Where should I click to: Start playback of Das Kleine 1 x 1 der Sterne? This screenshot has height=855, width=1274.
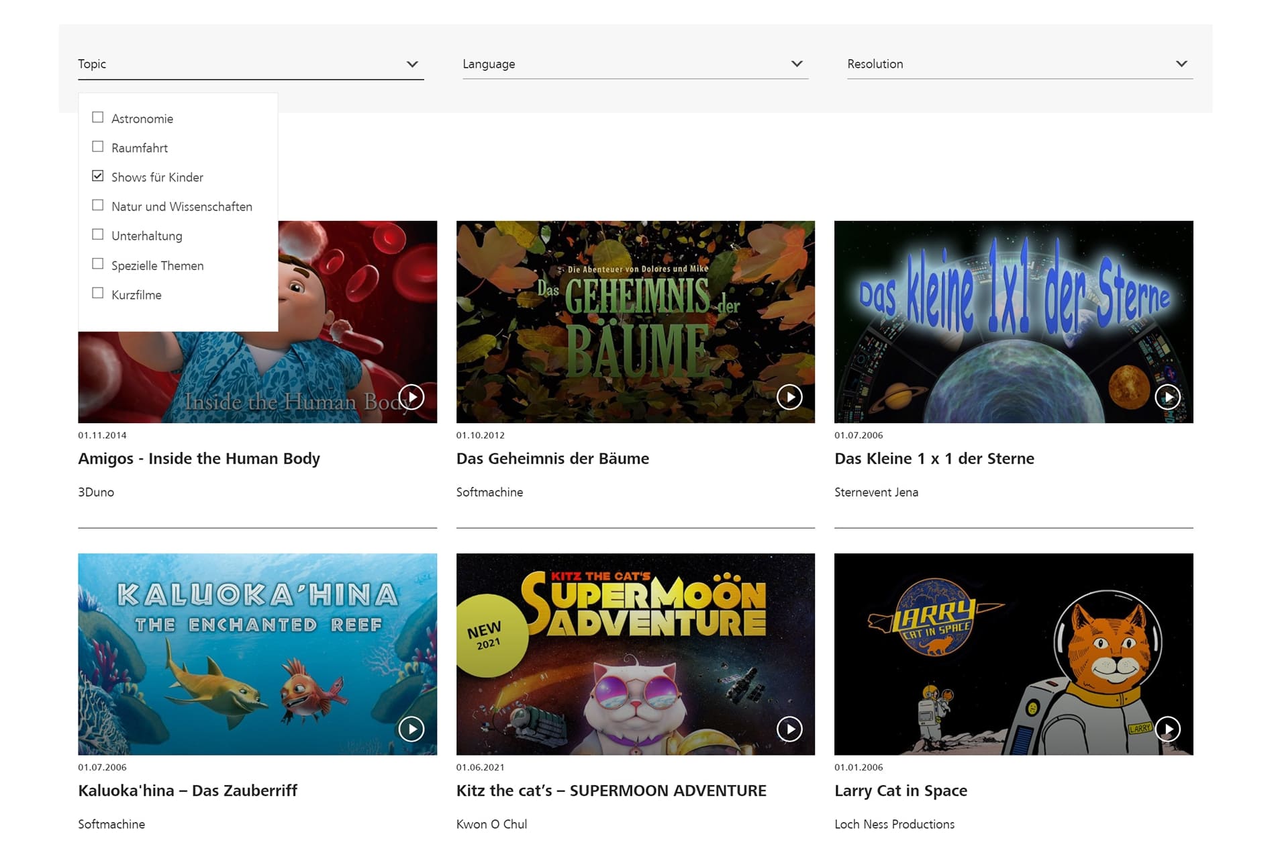tap(1168, 397)
